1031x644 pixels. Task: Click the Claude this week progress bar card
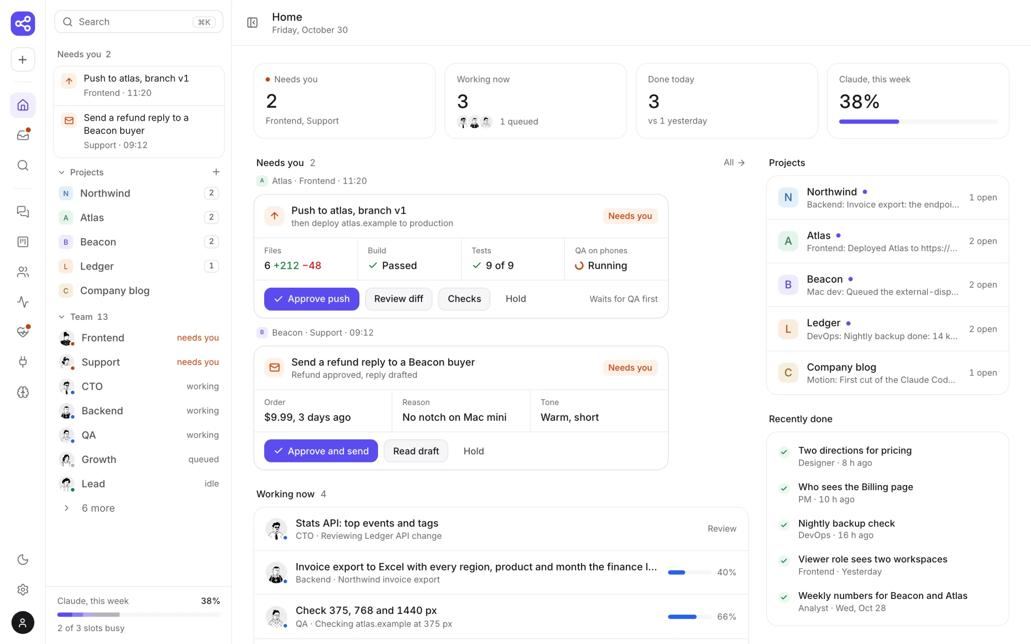coord(918,101)
